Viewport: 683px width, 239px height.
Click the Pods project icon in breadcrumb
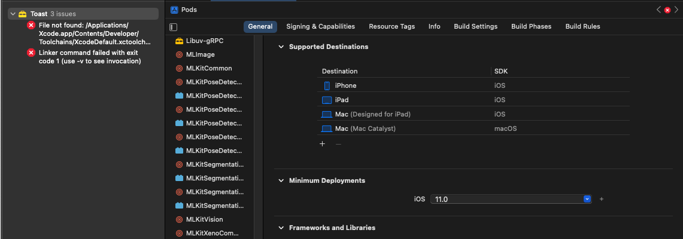(174, 10)
